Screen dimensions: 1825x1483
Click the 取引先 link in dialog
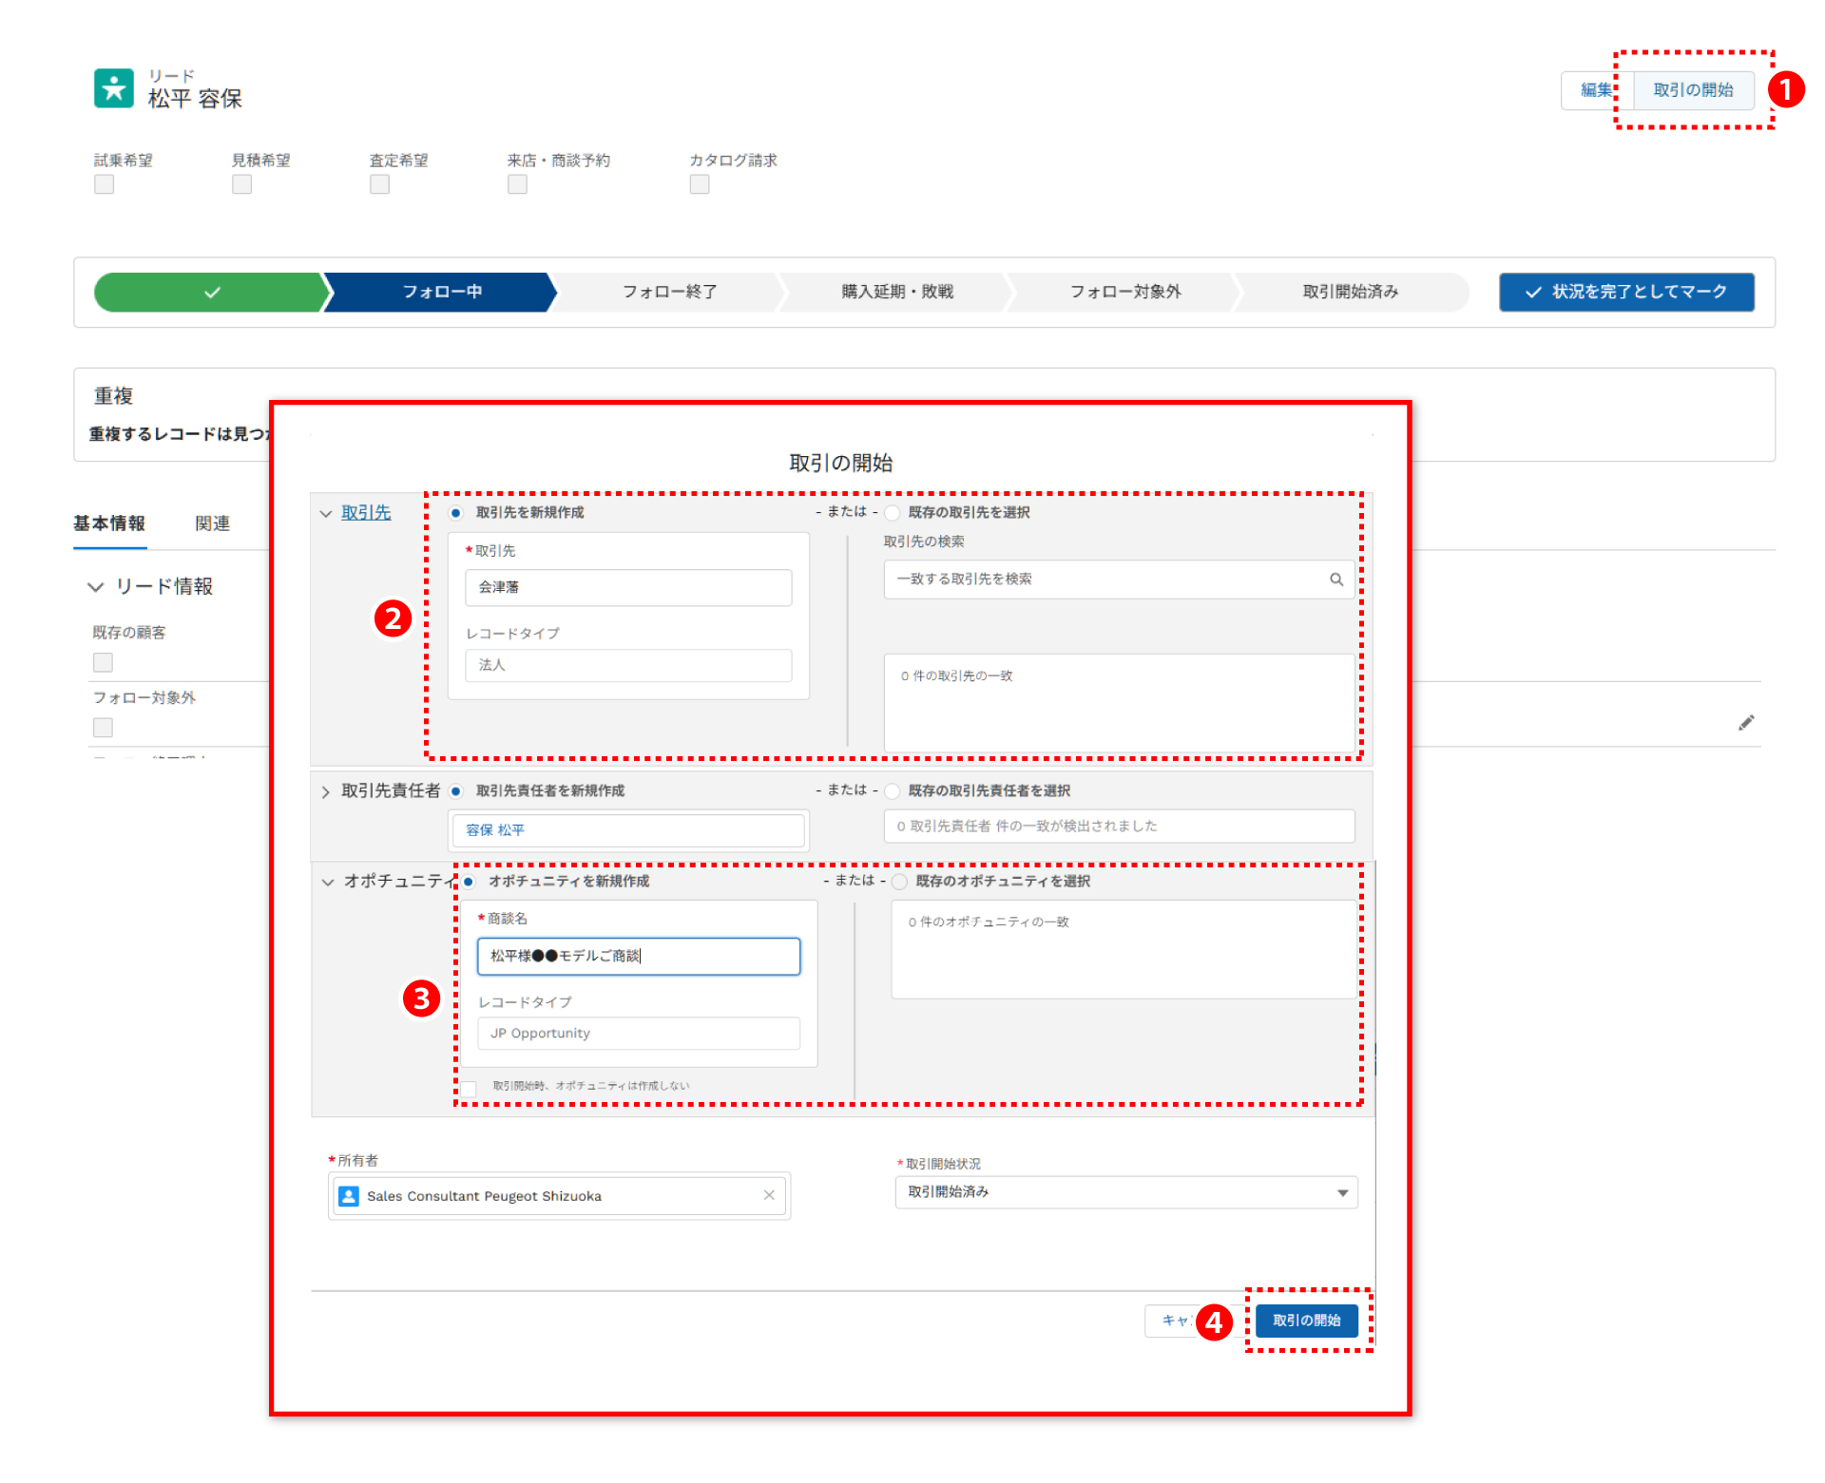(366, 513)
